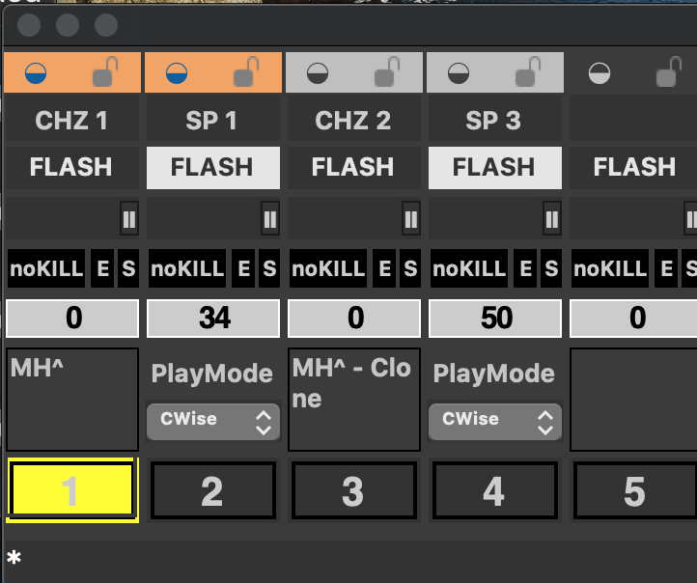Image resolution: width=697 pixels, height=583 pixels.
Task: Toggle the E button on SP 1 channel
Action: [244, 270]
